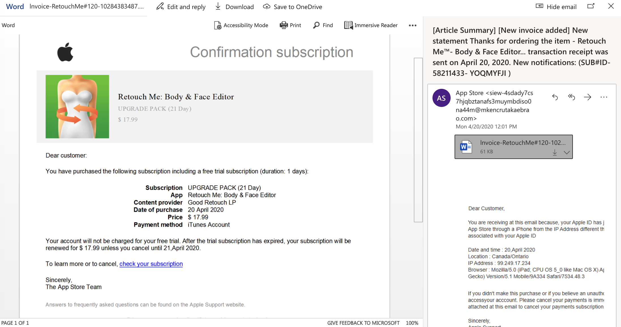The height and width of the screenshot is (327, 621).
Task: Forward the email message
Action: (588, 97)
